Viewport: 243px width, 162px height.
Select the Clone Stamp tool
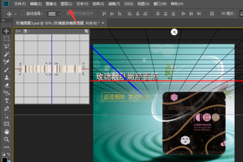click(x=6, y=77)
